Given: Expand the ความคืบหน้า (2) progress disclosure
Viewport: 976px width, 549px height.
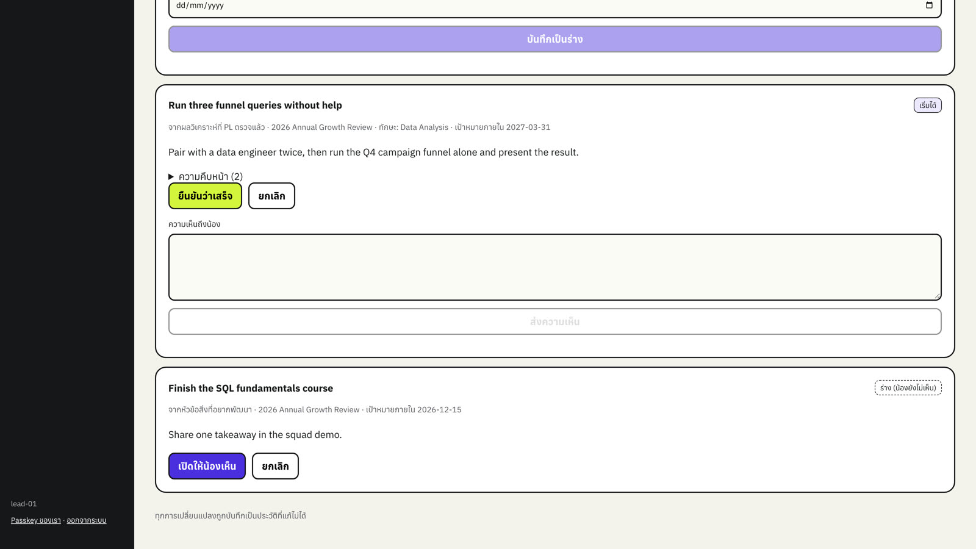Looking at the screenshot, I should coord(206,176).
